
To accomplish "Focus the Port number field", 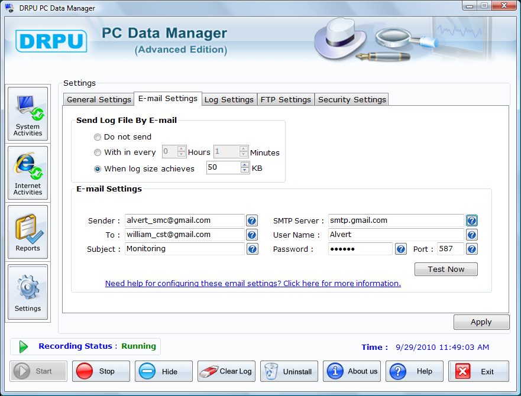I will (451, 249).
